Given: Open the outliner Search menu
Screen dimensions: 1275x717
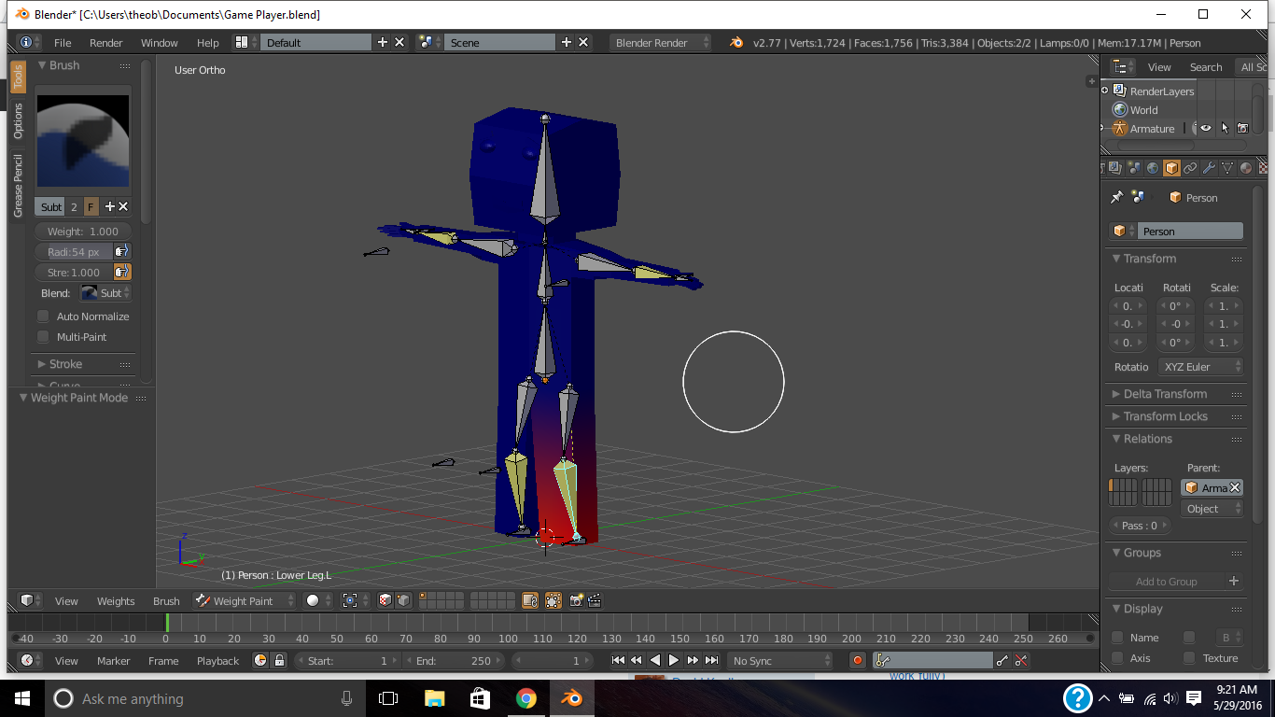Looking at the screenshot, I should [x=1206, y=66].
